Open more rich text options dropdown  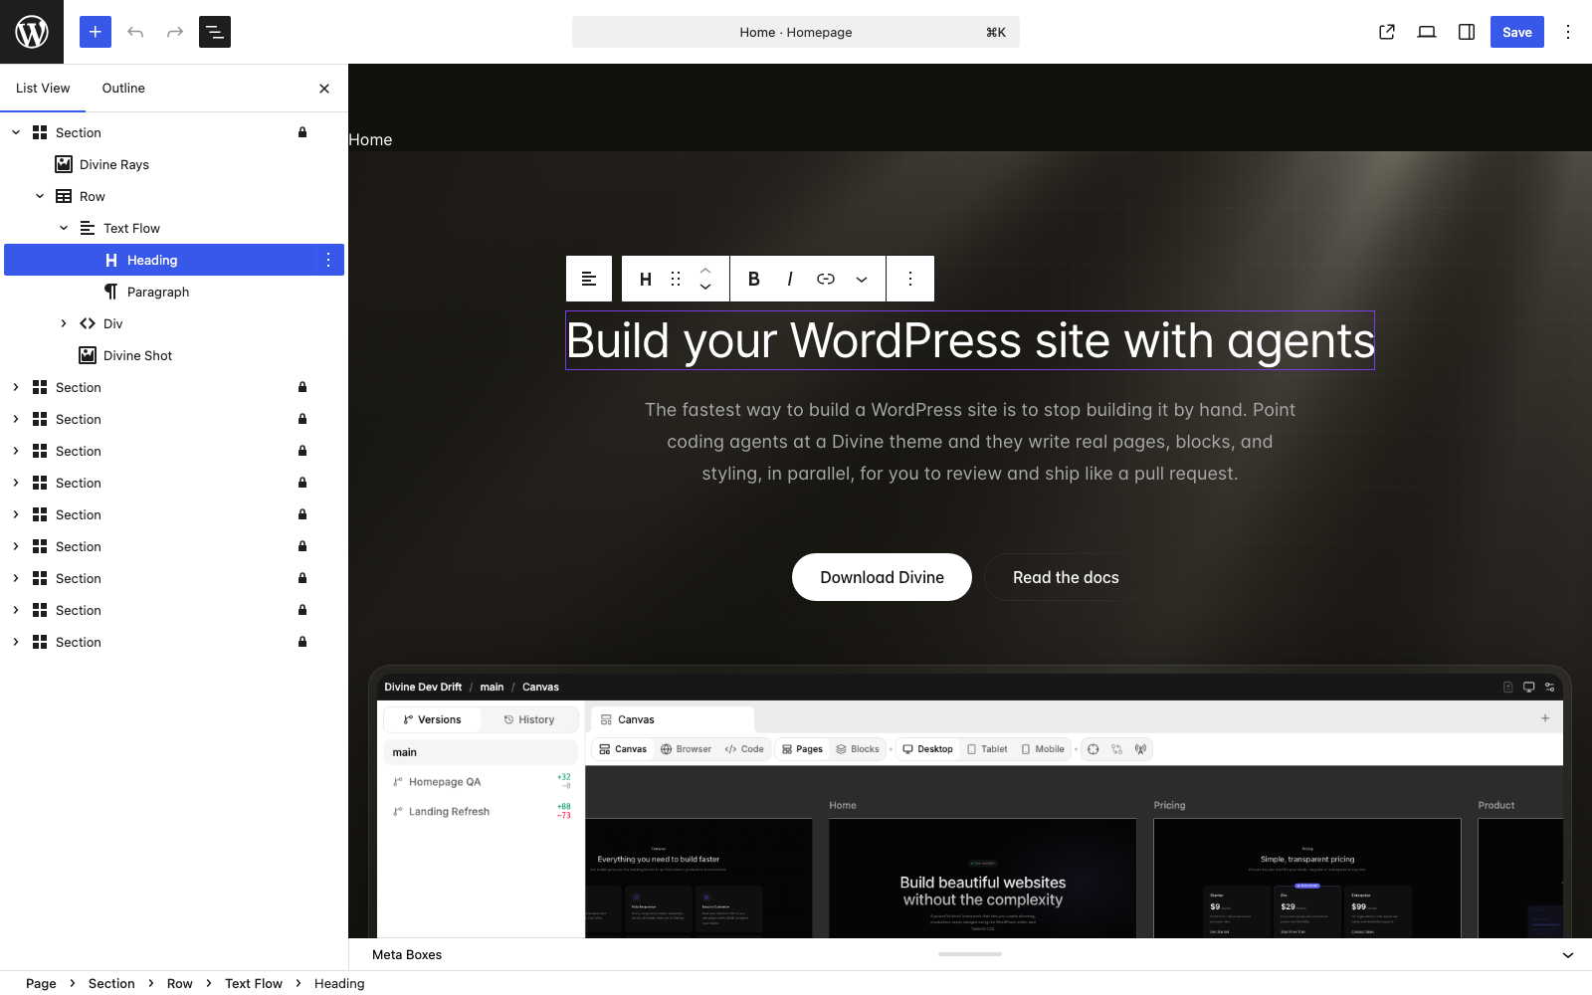click(862, 279)
